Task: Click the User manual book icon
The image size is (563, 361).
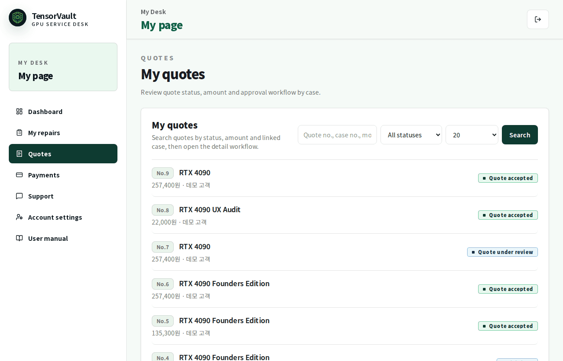Action: (x=19, y=238)
